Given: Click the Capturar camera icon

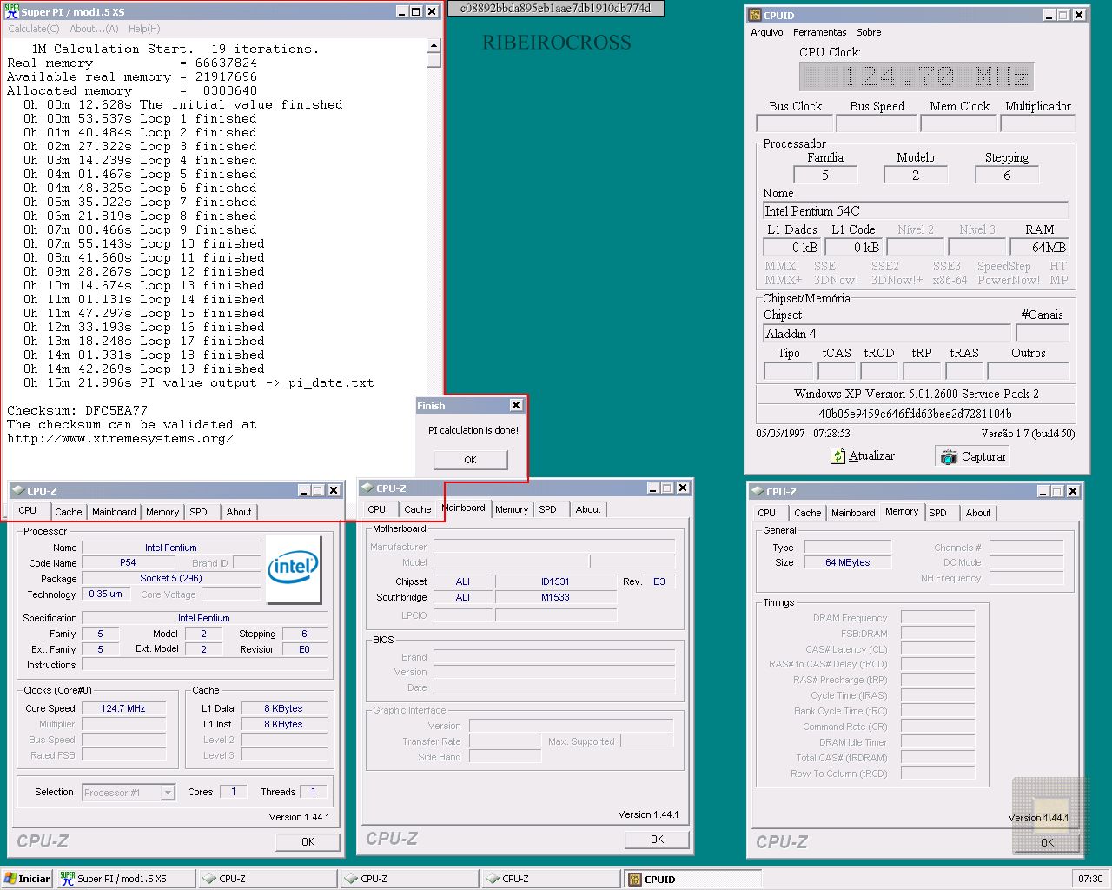Looking at the screenshot, I should coord(949,456).
